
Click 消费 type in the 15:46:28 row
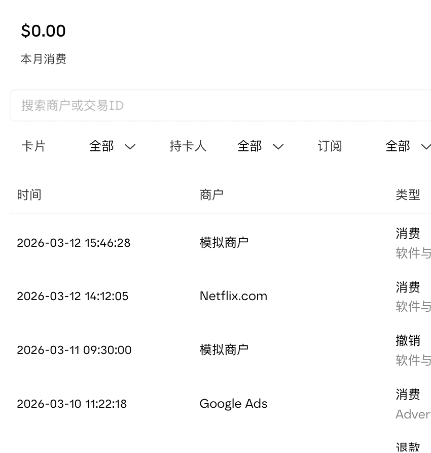[408, 234]
